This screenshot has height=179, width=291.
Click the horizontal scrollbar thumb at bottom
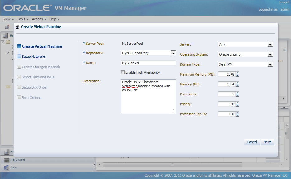pyautogui.click(x=172, y=164)
